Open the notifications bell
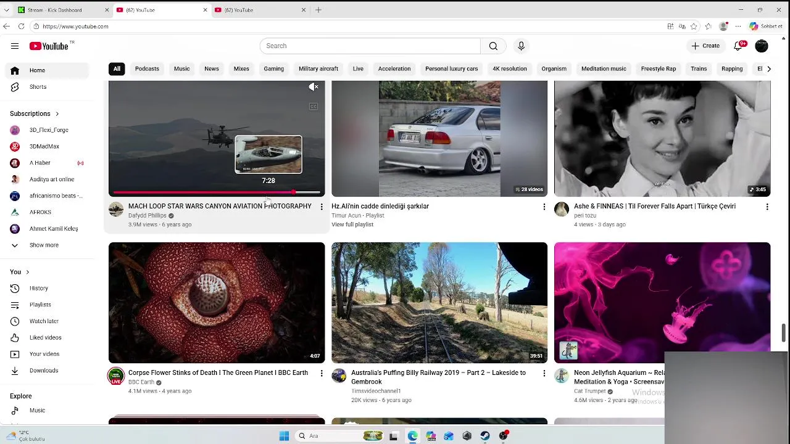This screenshot has width=790, height=444. click(x=738, y=46)
